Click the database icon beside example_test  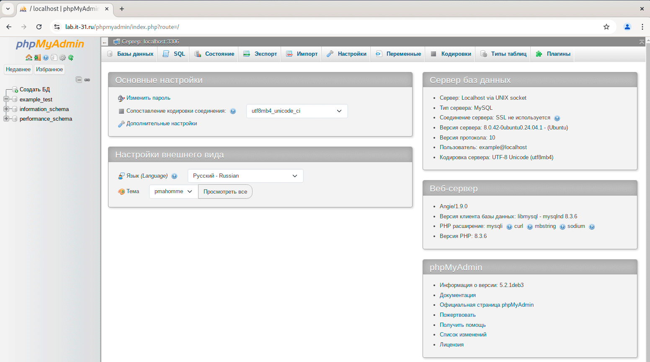coord(15,99)
